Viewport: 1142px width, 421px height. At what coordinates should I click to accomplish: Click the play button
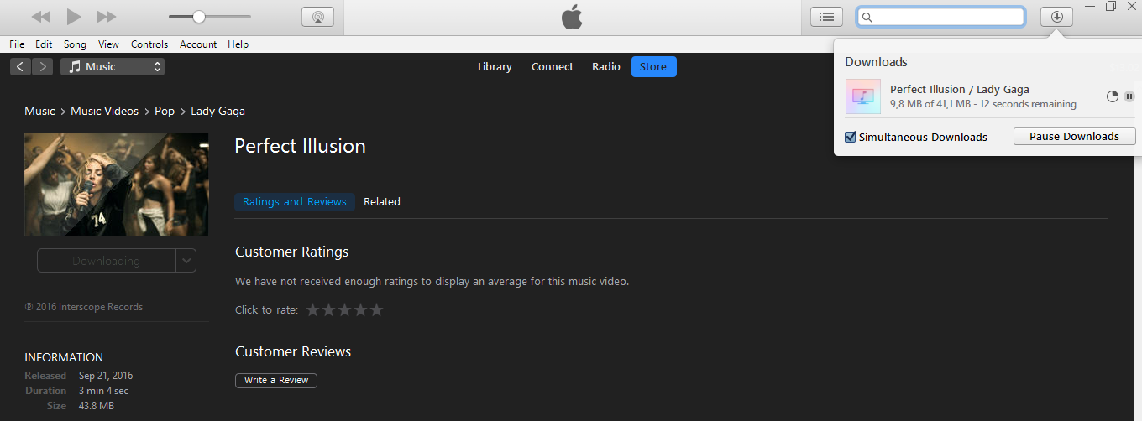click(x=74, y=16)
